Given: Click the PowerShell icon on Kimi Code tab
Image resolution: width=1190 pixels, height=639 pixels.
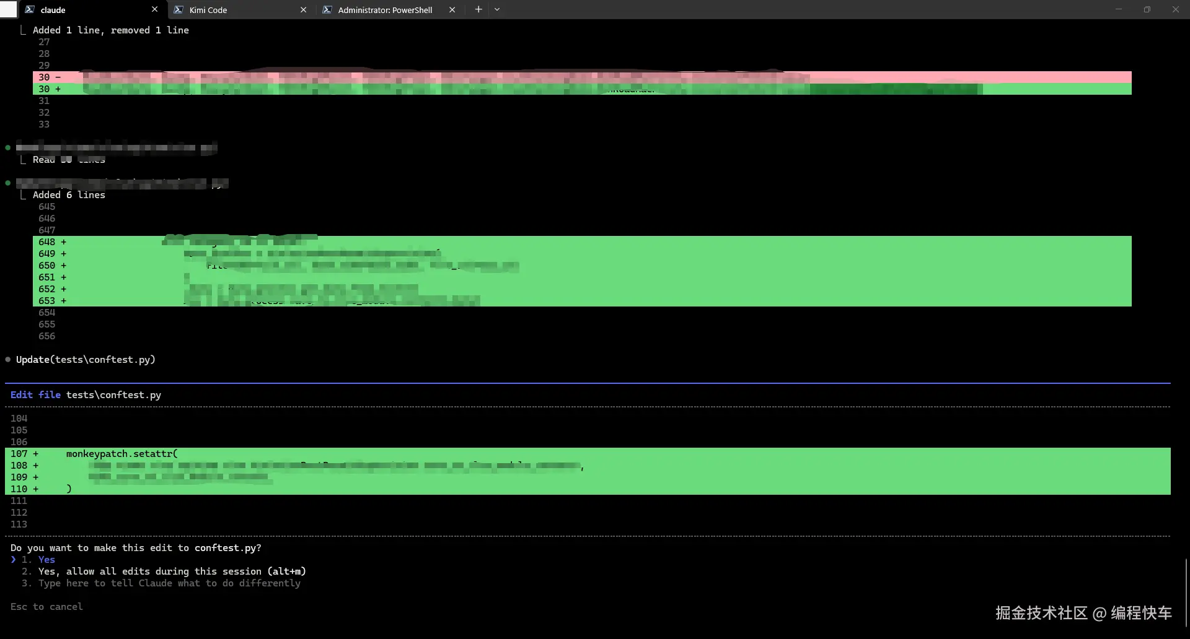Looking at the screenshot, I should [178, 10].
